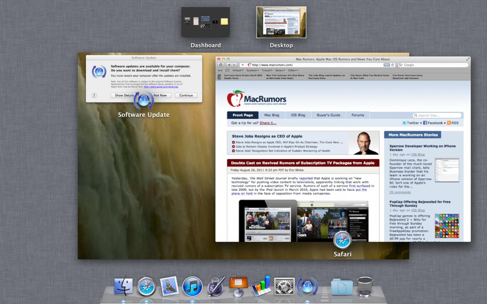Open 'Hurricane Irene Pushes North' bookmark headline

coord(243,77)
